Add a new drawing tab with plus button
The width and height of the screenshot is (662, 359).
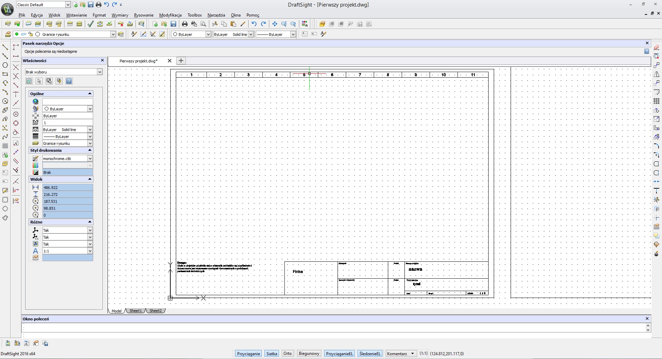(x=181, y=61)
